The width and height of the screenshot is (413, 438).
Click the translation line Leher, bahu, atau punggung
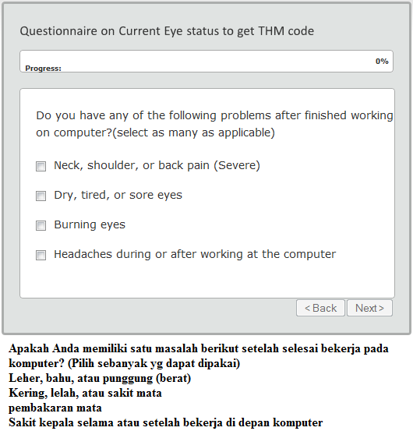100,378
